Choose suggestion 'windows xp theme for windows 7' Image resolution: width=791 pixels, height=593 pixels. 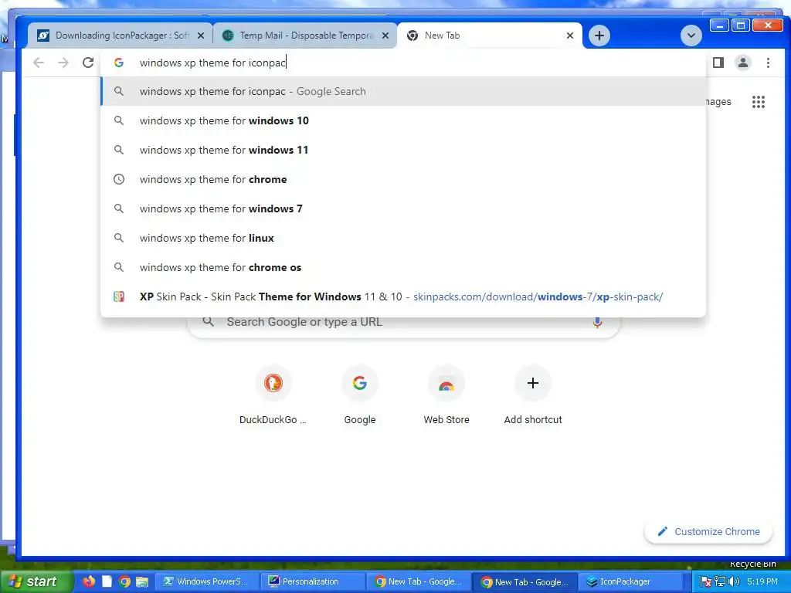[x=403, y=208]
